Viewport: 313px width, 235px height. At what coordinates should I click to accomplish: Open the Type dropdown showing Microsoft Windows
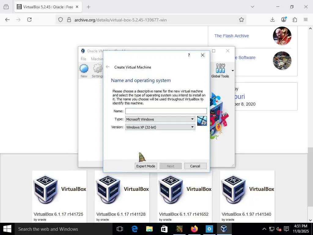coord(160,119)
